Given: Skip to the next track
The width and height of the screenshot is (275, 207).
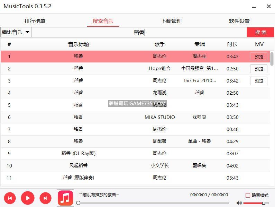Looking at the screenshot, I should [45, 198].
